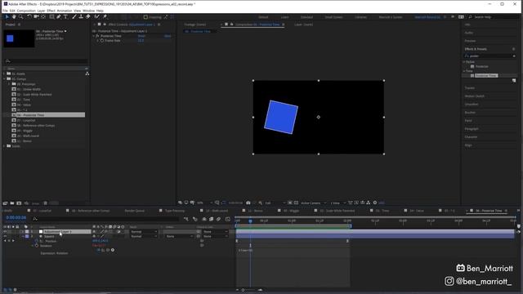This screenshot has height=294, width=523.
Task: Switch to the Footage (none) viewer tab
Action: pyautogui.click(x=194, y=24)
